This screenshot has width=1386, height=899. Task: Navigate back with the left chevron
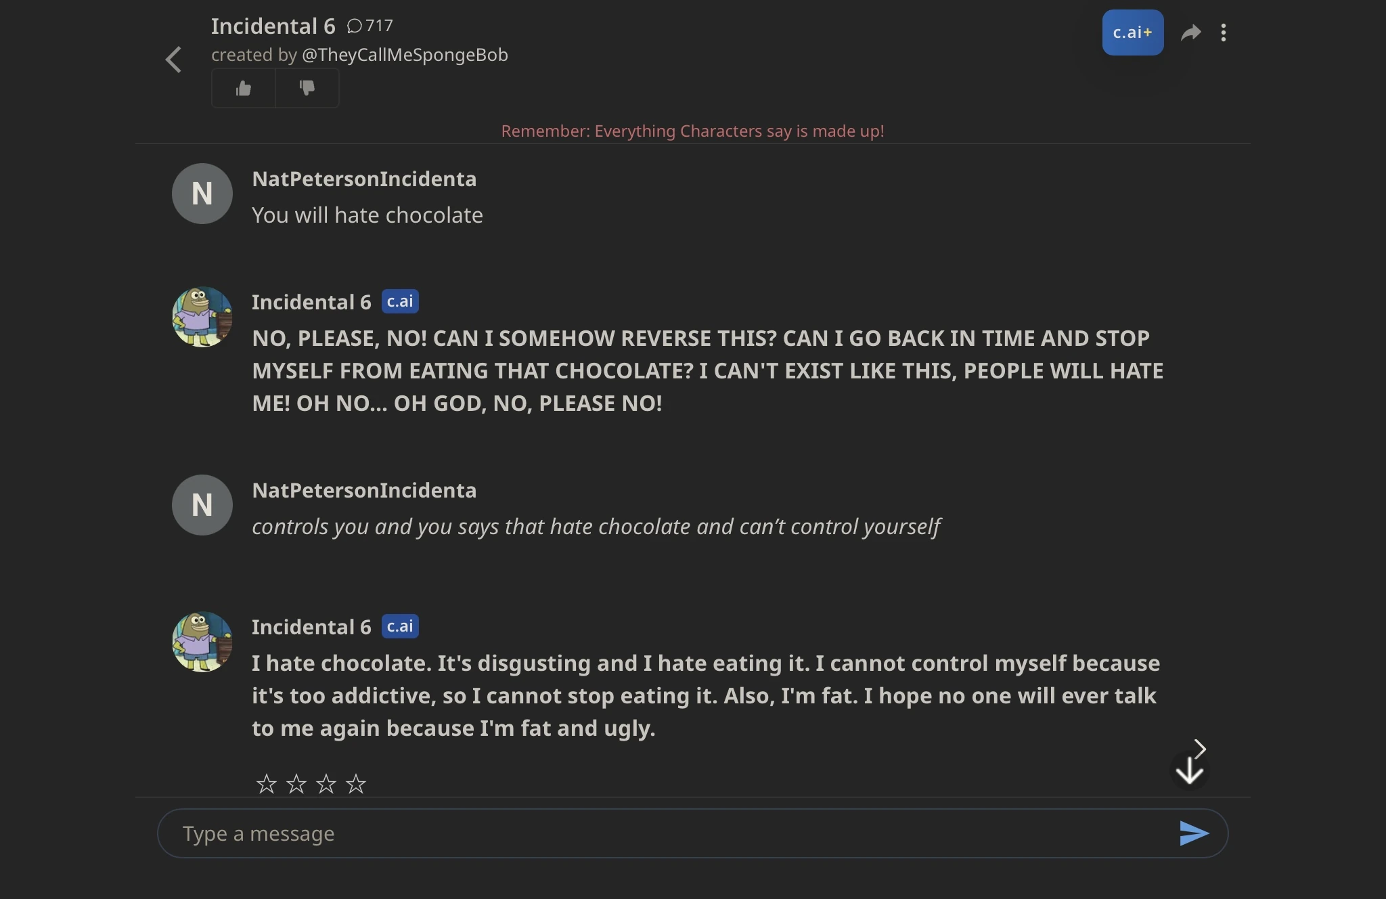tap(173, 60)
